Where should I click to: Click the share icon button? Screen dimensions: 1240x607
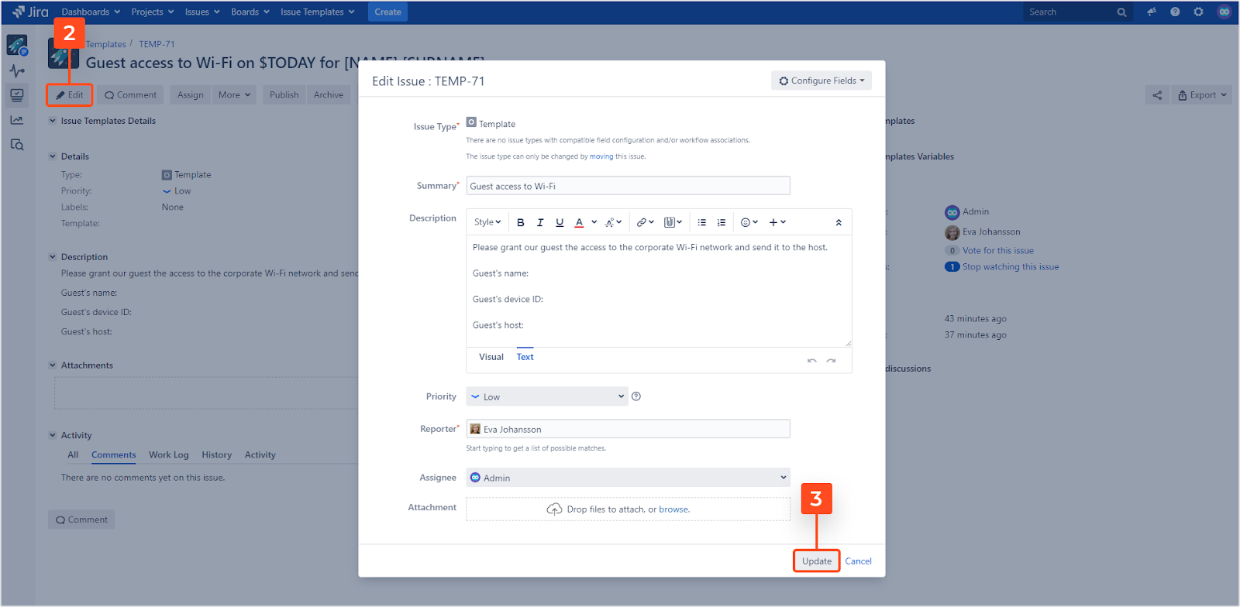[x=1157, y=95]
